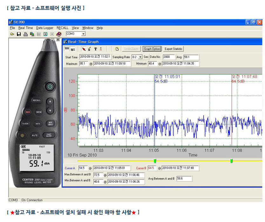This screenshot has height=222, width=265.
Task: Click the connected computers toolbar icon
Action: pyautogui.click(x=32, y=34)
